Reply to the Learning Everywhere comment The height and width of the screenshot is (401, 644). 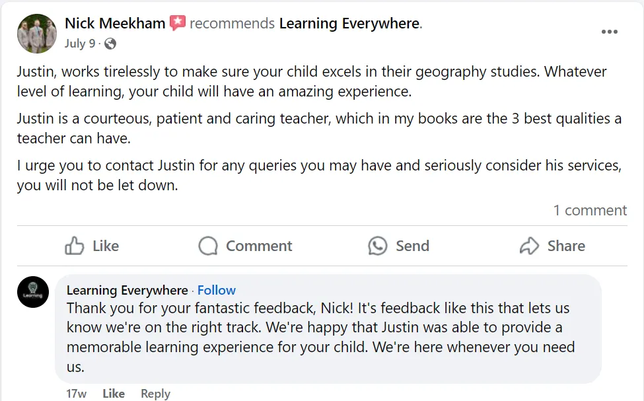tap(155, 393)
